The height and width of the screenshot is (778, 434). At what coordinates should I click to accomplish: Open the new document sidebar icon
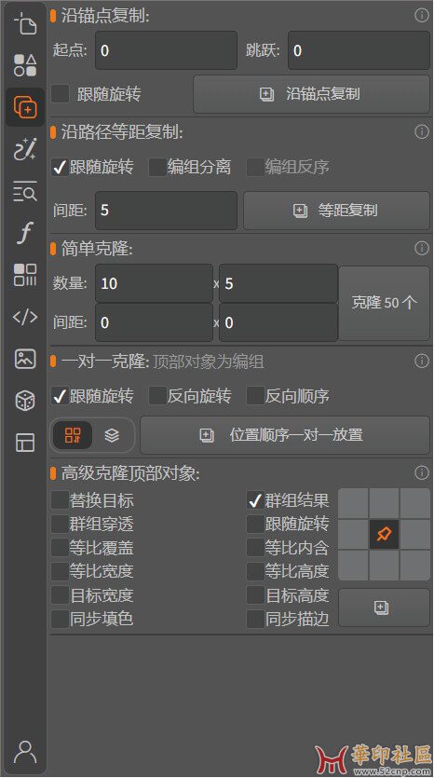tap(25, 24)
